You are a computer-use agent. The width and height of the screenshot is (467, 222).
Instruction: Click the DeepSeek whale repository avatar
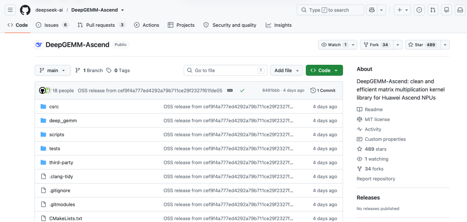(39, 45)
